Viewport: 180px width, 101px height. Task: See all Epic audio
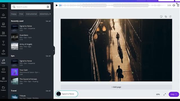coord(48,56)
